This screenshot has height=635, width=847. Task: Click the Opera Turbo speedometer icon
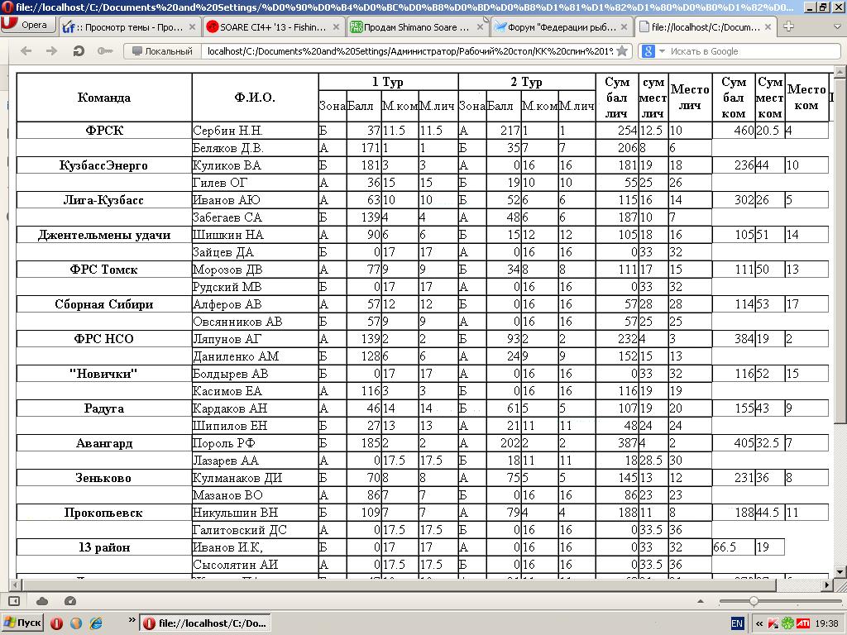[x=69, y=601]
